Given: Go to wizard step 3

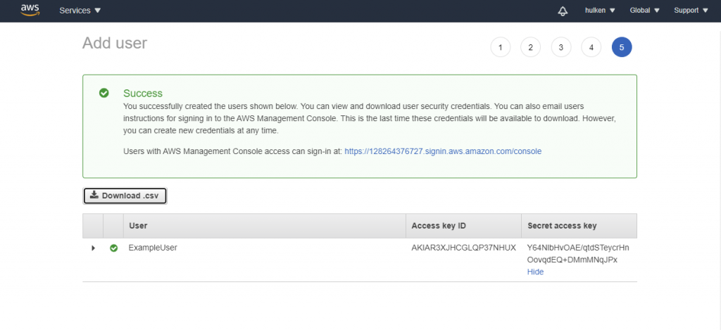Looking at the screenshot, I should point(560,48).
